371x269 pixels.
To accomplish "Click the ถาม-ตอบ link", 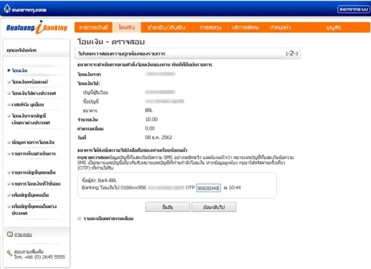I will (x=23, y=235).
